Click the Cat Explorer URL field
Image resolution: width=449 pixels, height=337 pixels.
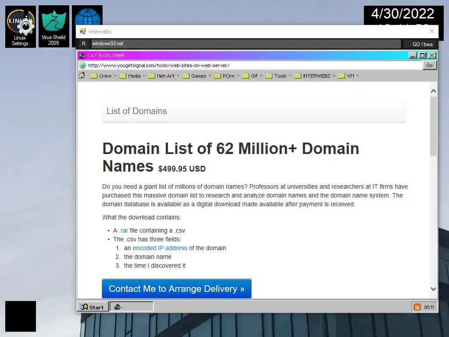254,65
